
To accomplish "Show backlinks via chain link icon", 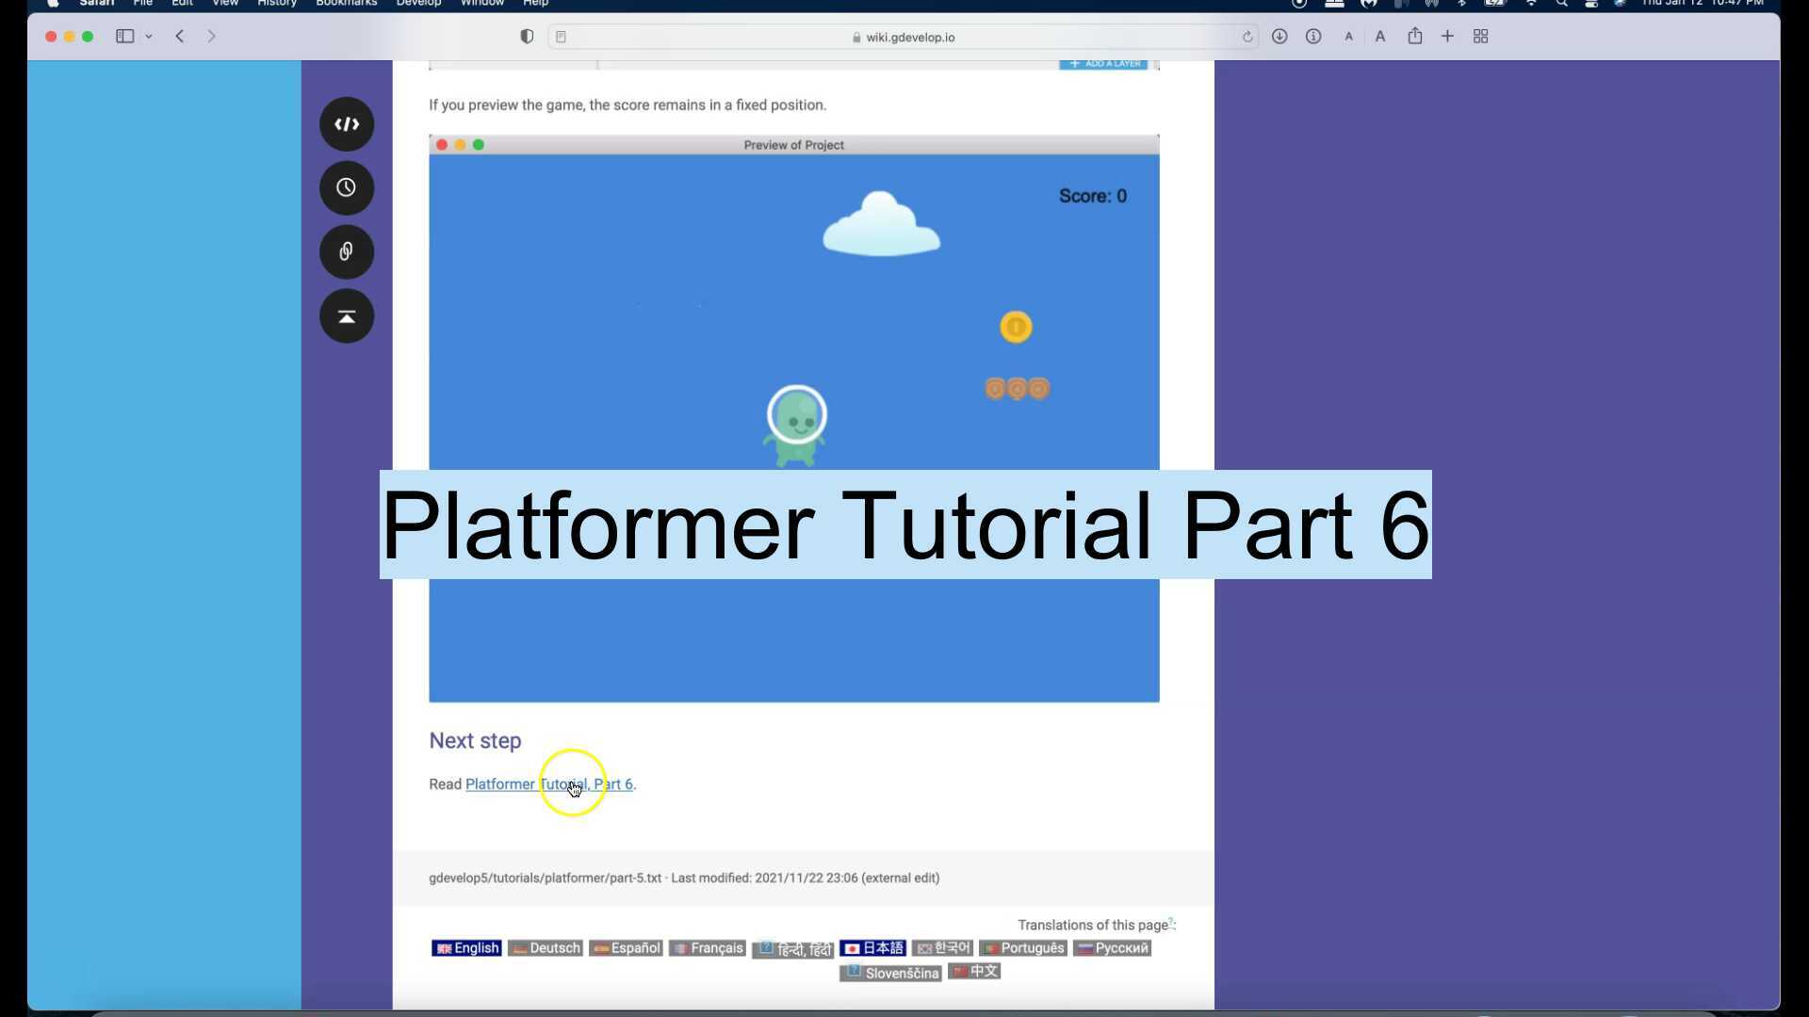I will click(x=347, y=251).
